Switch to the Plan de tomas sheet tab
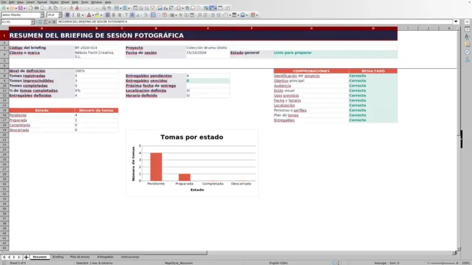472x265 pixels. pos(80,257)
